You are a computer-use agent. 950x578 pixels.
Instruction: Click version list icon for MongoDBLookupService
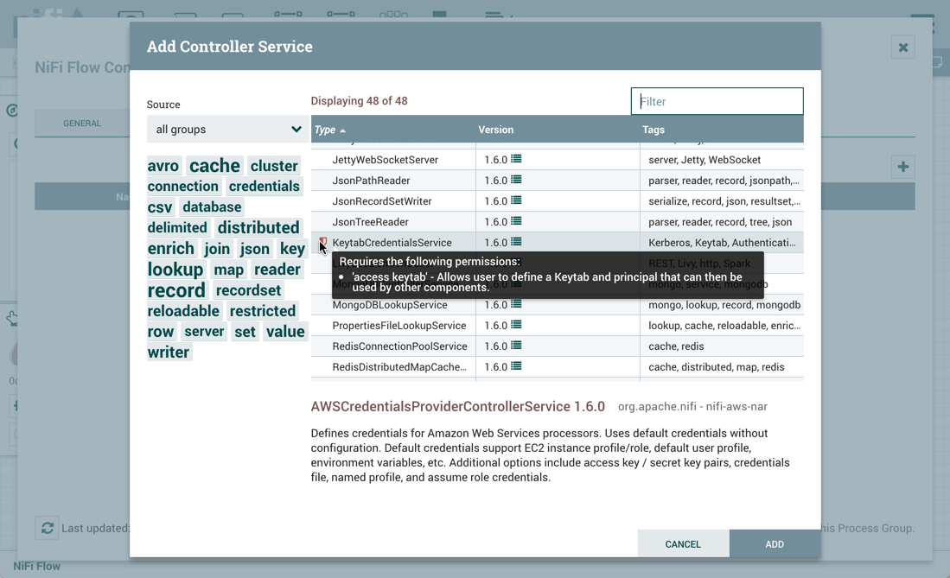pos(516,304)
